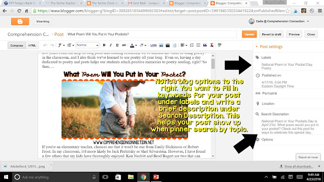The height and width of the screenshot is (182, 324).
Task: Close the downloads bar
Action: pyautogui.click(x=319, y=166)
